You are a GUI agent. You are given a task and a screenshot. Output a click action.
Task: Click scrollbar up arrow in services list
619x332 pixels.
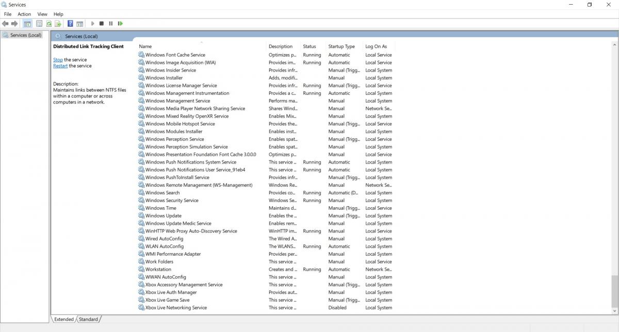614,46
